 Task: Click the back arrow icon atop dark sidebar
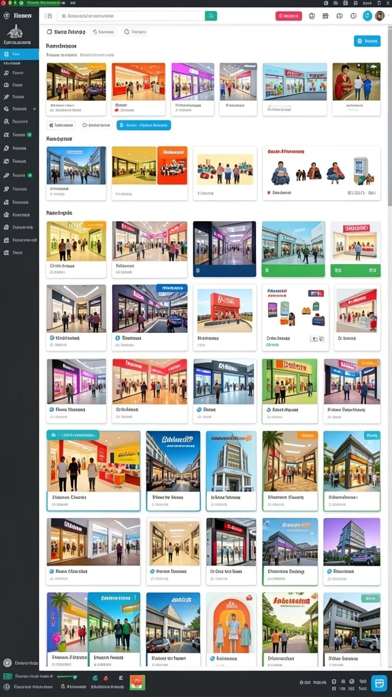point(6,16)
